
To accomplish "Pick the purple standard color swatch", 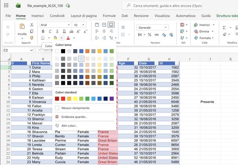I will (112, 99).
